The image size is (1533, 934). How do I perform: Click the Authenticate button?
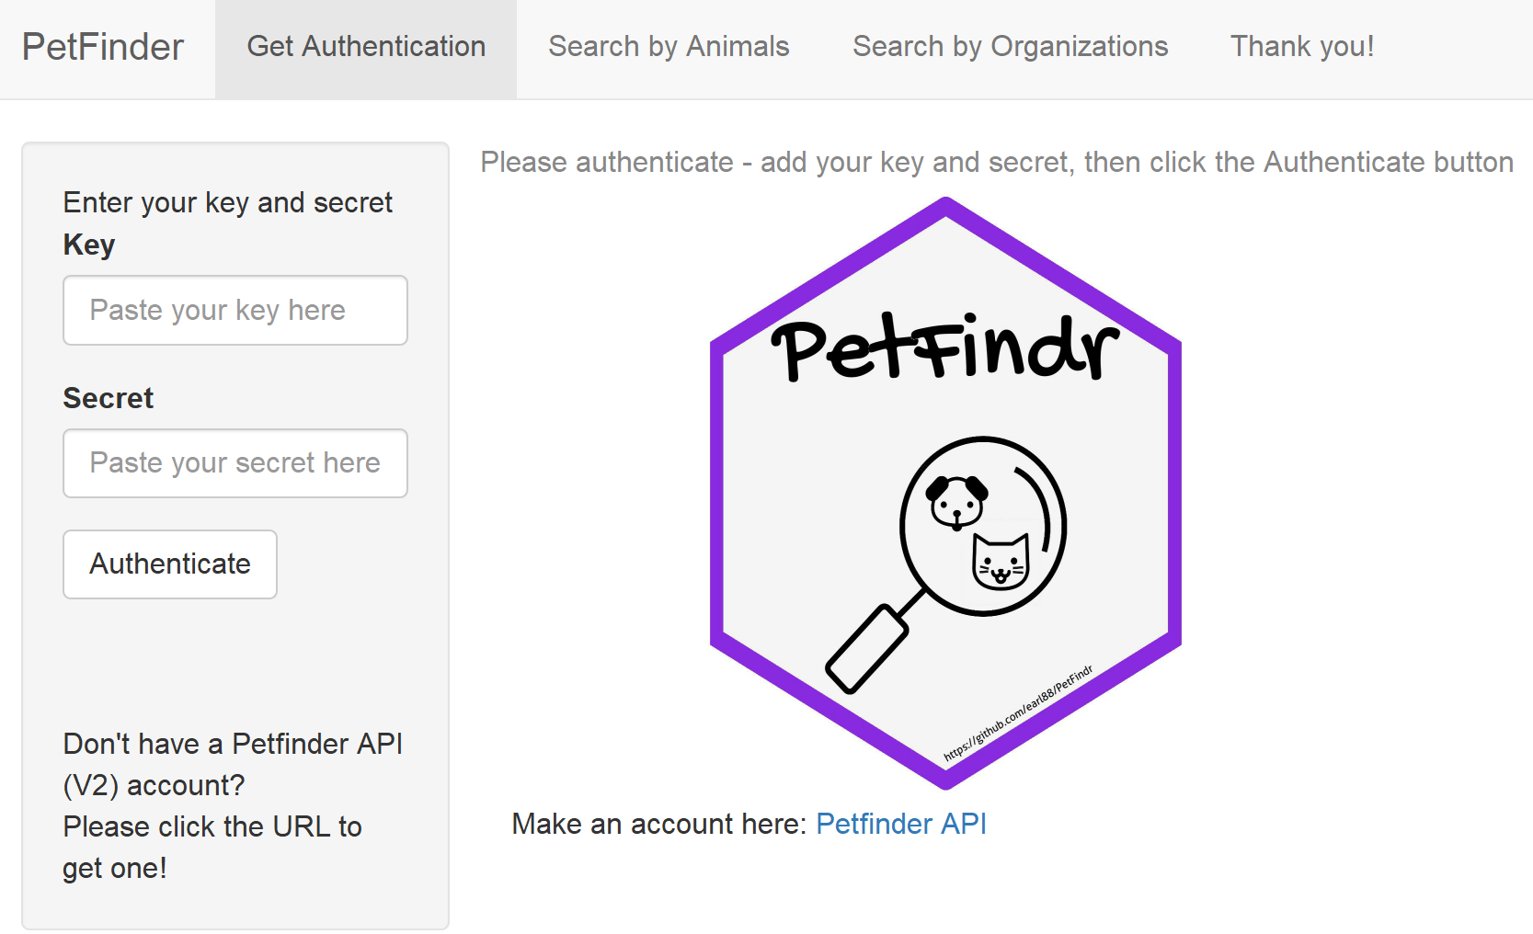(170, 564)
